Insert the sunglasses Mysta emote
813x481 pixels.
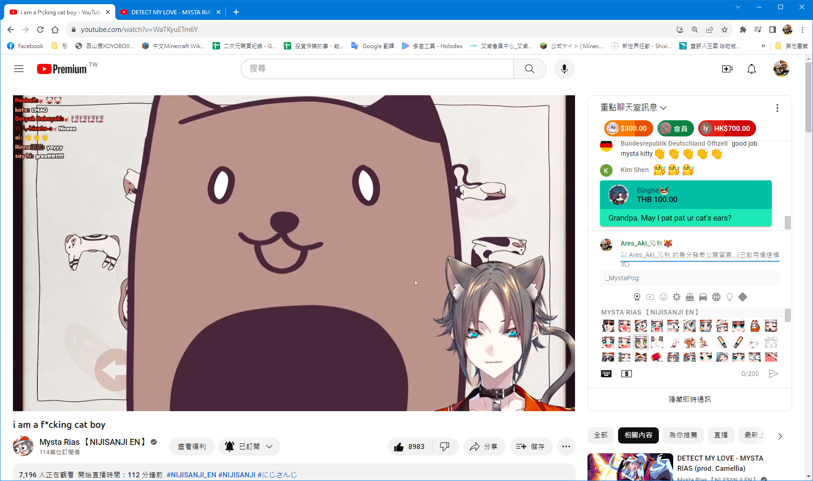pyautogui.click(x=608, y=357)
